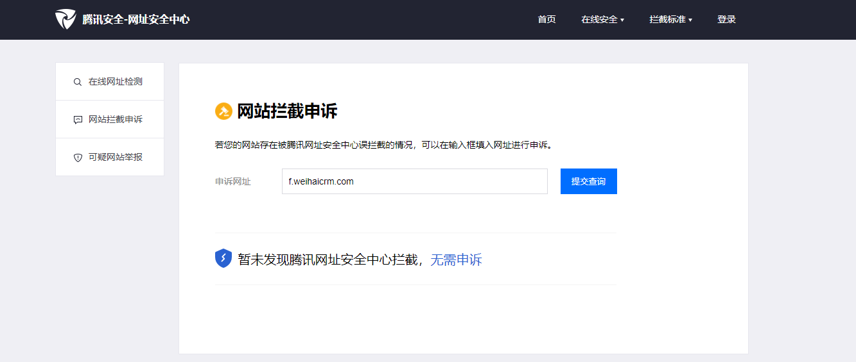Click the orange gavel icon next to heading

click(x=223, y=111)
